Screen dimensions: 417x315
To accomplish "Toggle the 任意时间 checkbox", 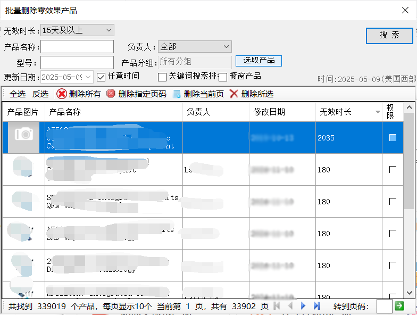I will click(x=102, y=77).
